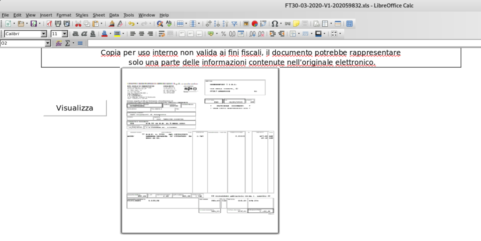Screen dimensions: 481x241
Task: Toggle italic text formatting
Action: coord(84,34)
